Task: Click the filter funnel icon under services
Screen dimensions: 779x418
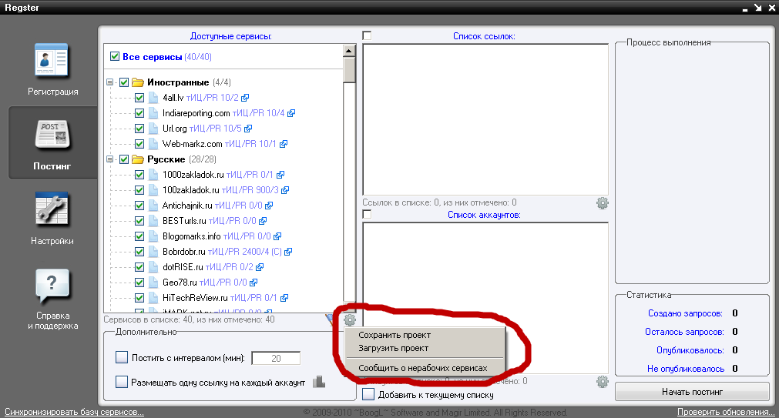Action: [x=330, y=319]
